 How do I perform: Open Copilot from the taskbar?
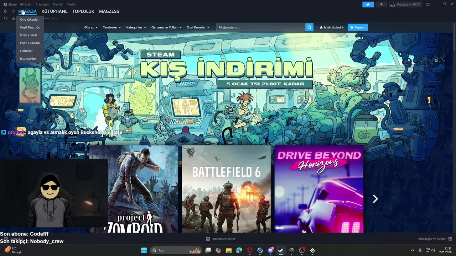[x=218, y=250]
